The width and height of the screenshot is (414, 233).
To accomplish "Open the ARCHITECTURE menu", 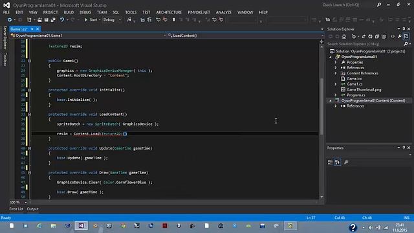I will (x=169, y=12).
